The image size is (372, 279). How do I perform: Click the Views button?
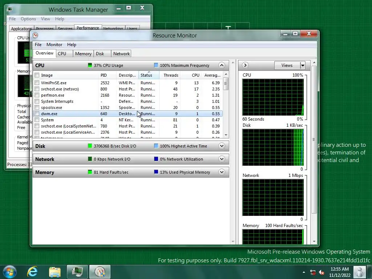pos(287,65)
